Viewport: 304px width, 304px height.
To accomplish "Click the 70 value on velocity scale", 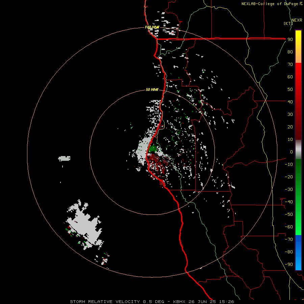I will click(x=290, y=65).
